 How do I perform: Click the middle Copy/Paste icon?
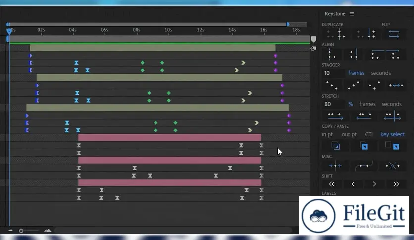(x=364, y=146)
